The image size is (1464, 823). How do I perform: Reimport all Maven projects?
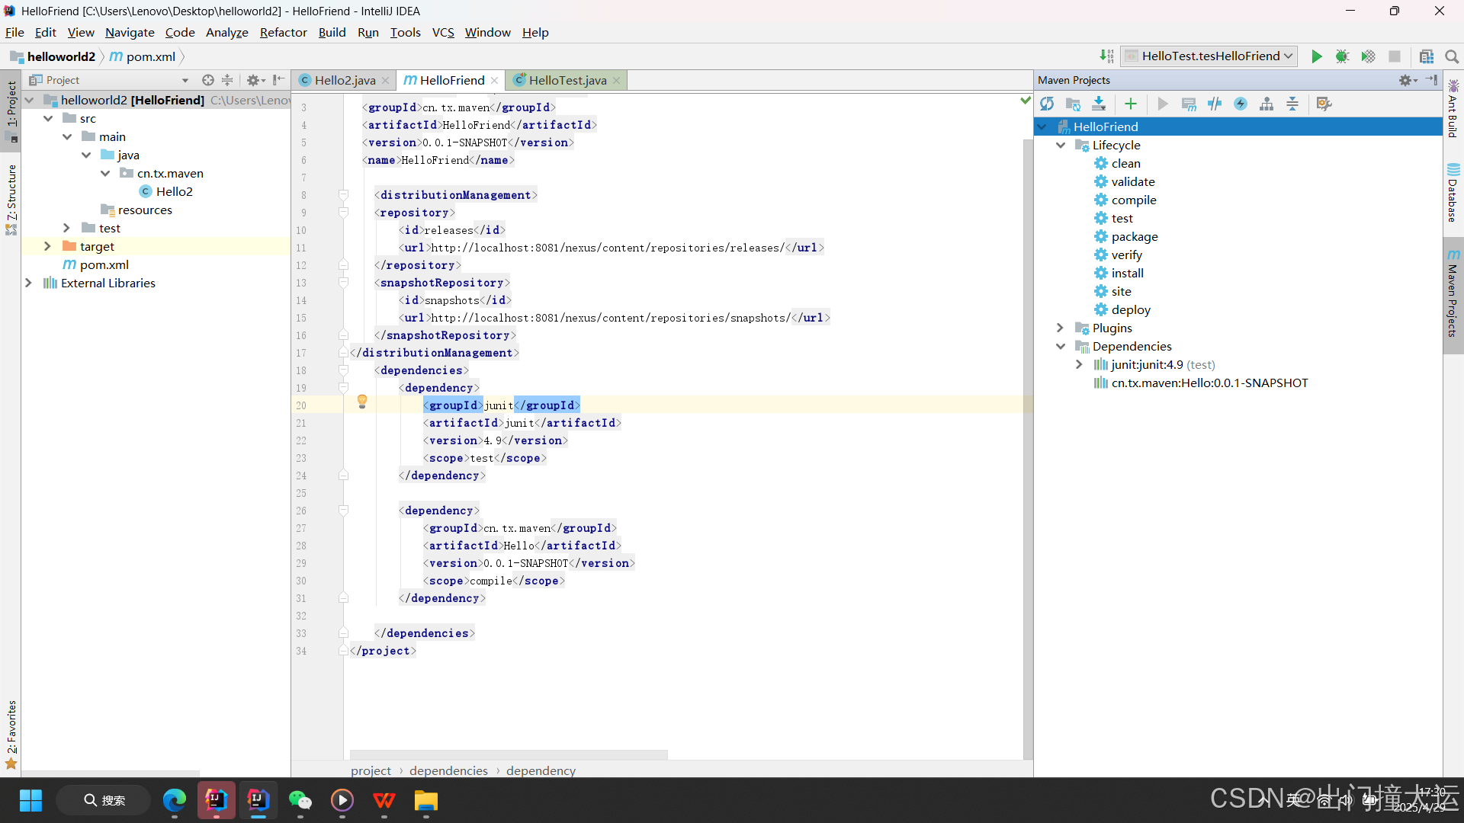1047,104
